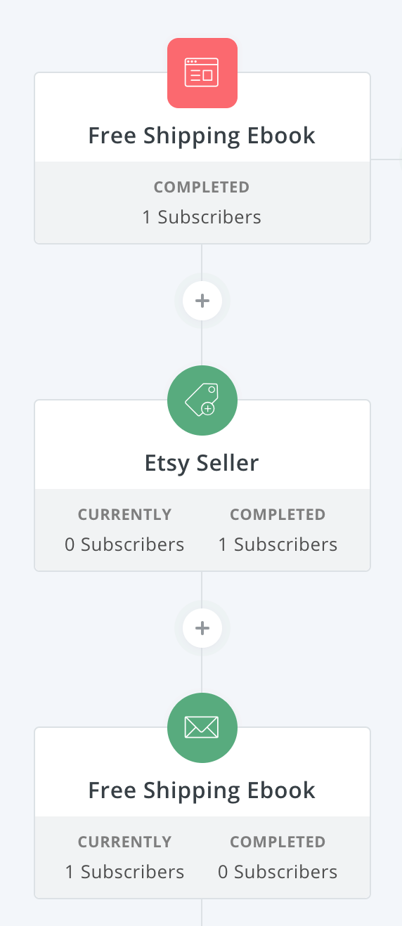Open the green envelope email sequence icon
The width and height of the screenshot is (402, 926).
click(x=202, y=728)
